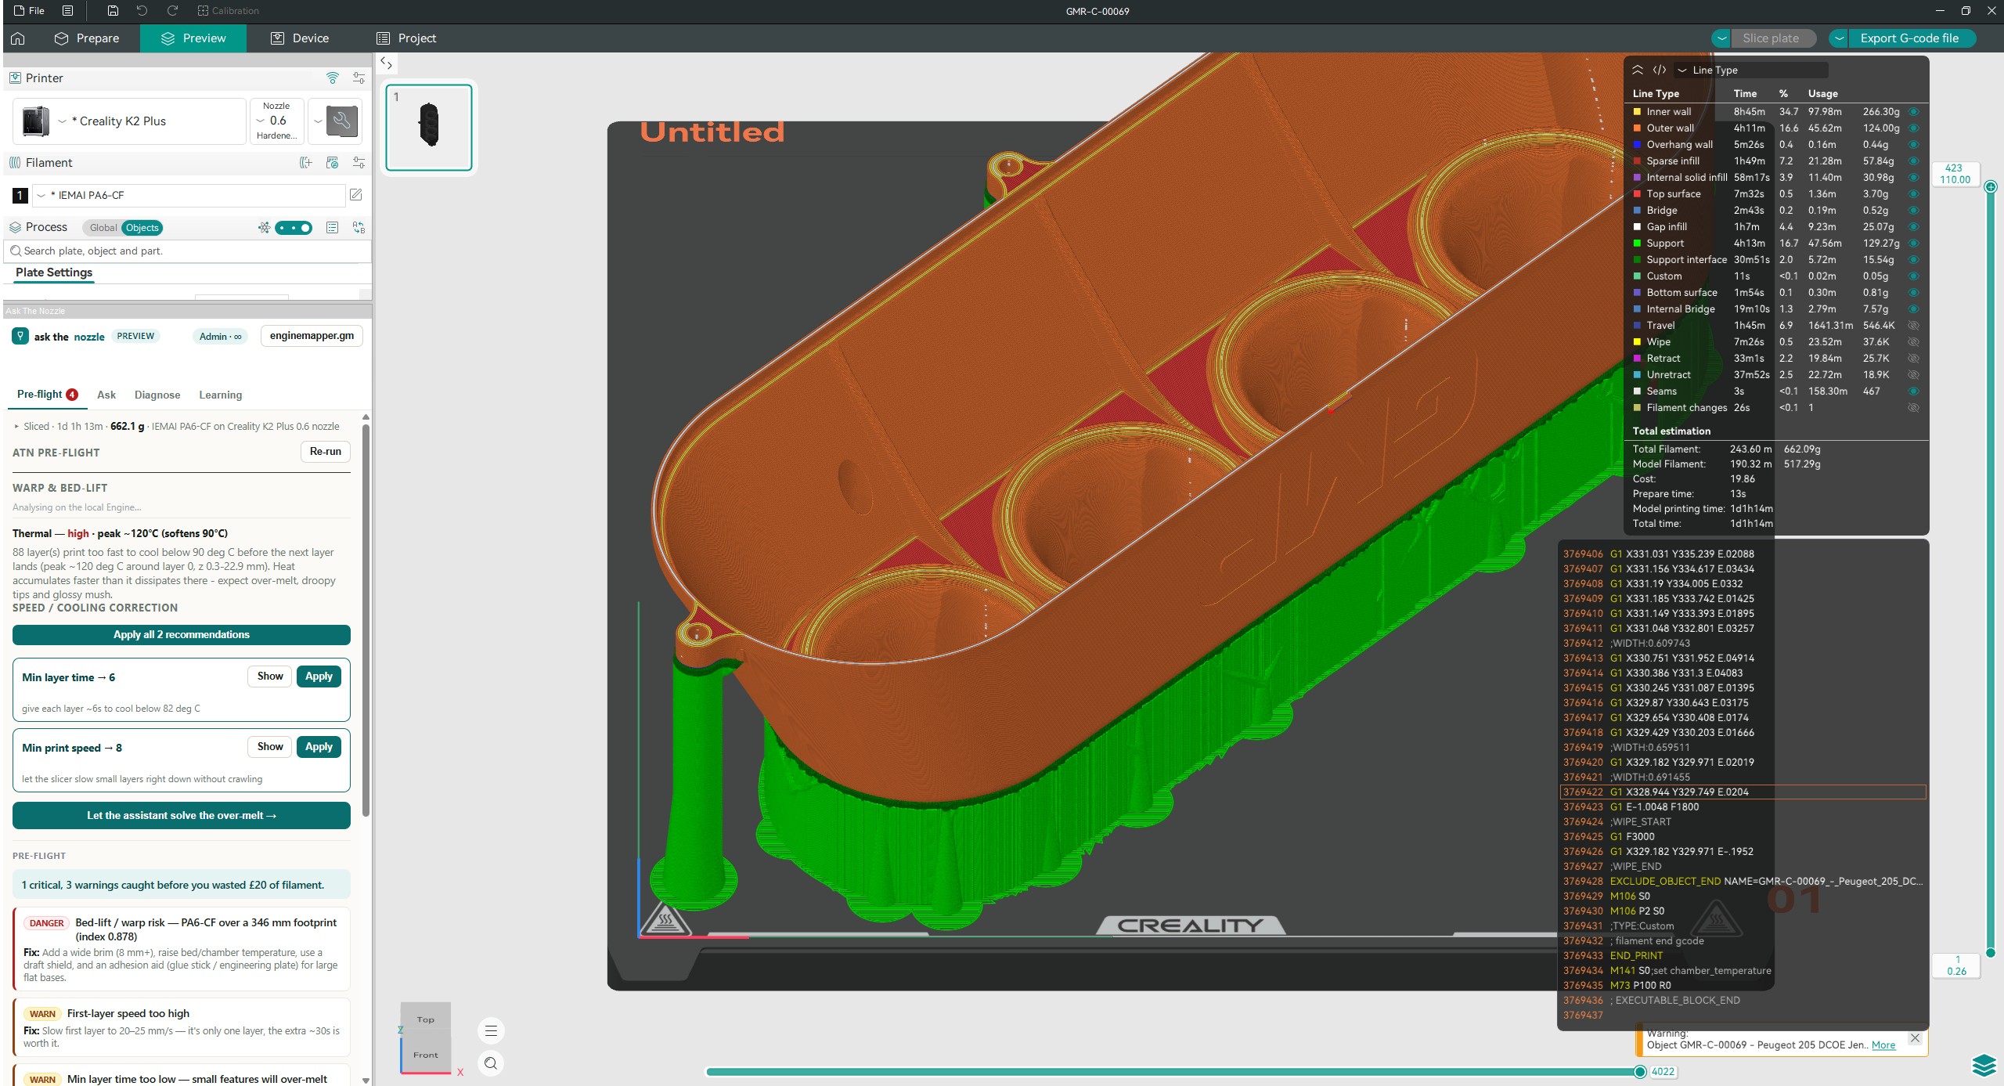Dismiss the object warning notification

point(1915,1038)
